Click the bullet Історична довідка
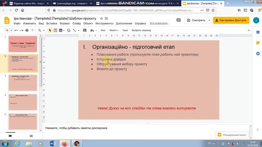The width and height of the screenshot is (262, 147). coord(111,59)
